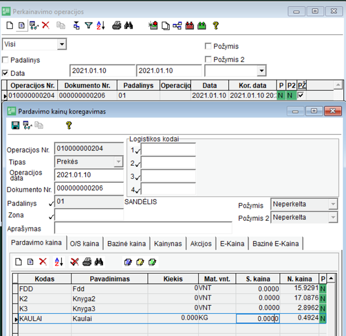
Task: Click the printer icon in top toolbar
Action: (117, 25)
